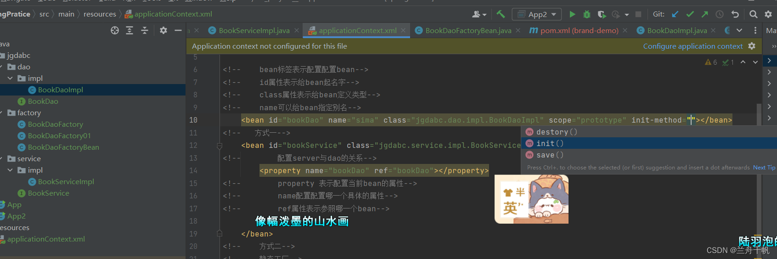The height and width of the screenshot is (259, 777).
Task: Expand all in project panel
Action: (x=129, y=30)
